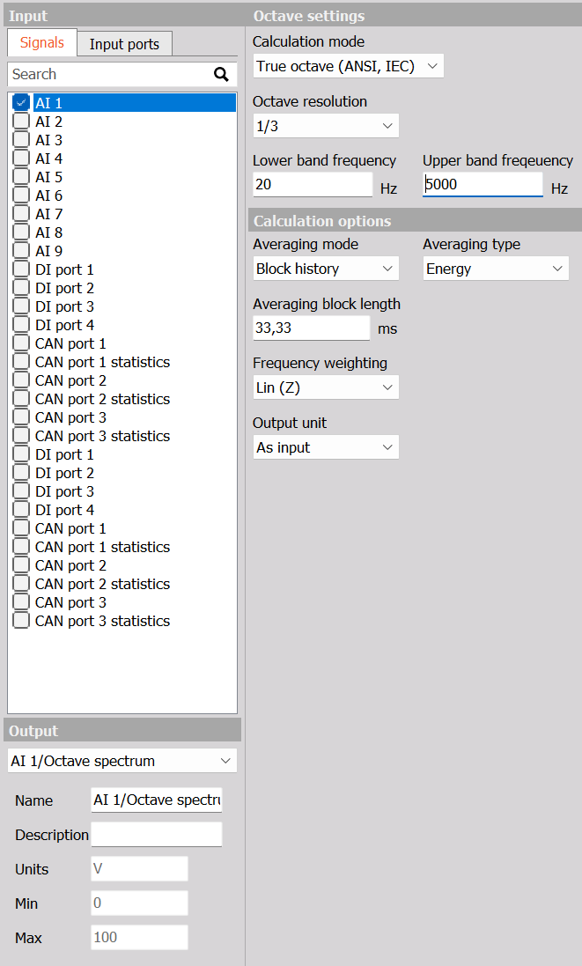Click the output Name field
582x966 pixels.
(x=157, y=800)
